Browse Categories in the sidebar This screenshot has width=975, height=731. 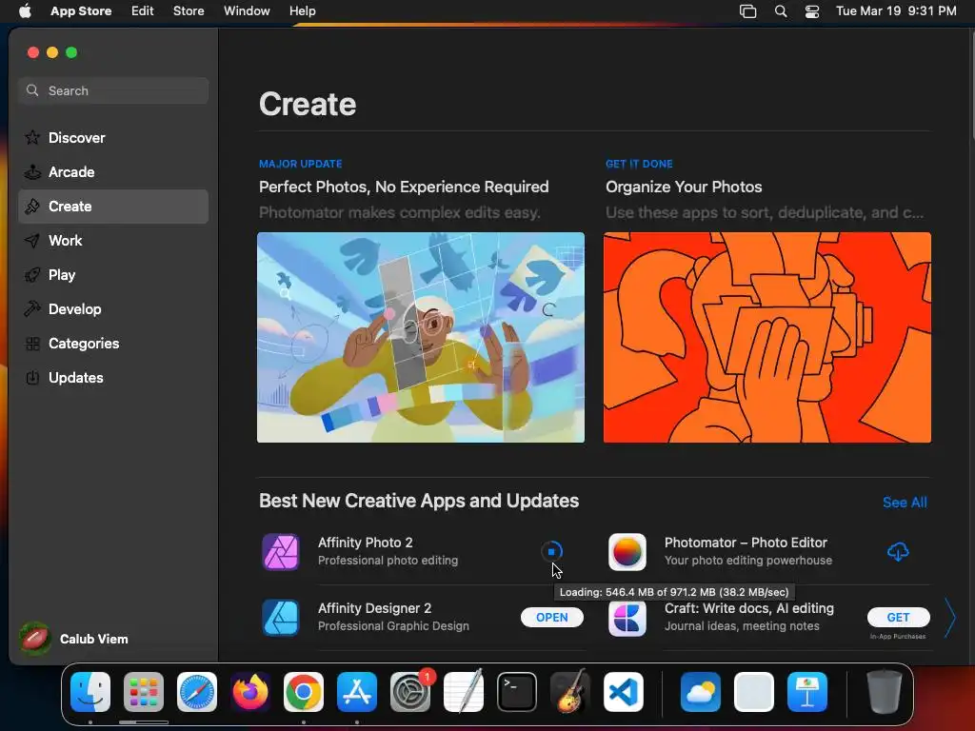coord(113,343)
